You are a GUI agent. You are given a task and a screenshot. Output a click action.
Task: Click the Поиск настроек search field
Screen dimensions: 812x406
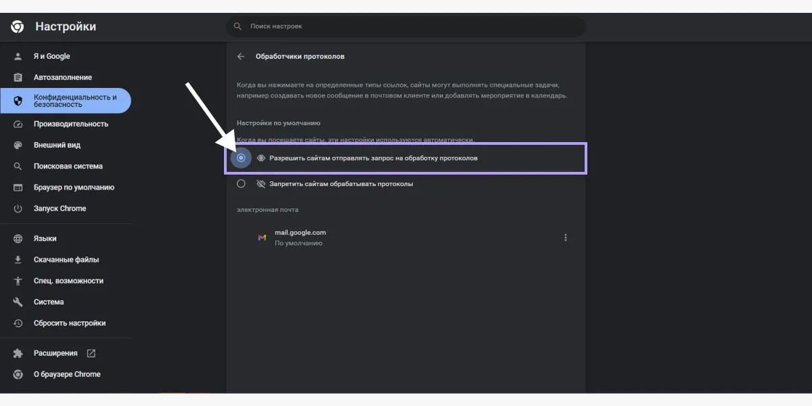tap(406, 26)
